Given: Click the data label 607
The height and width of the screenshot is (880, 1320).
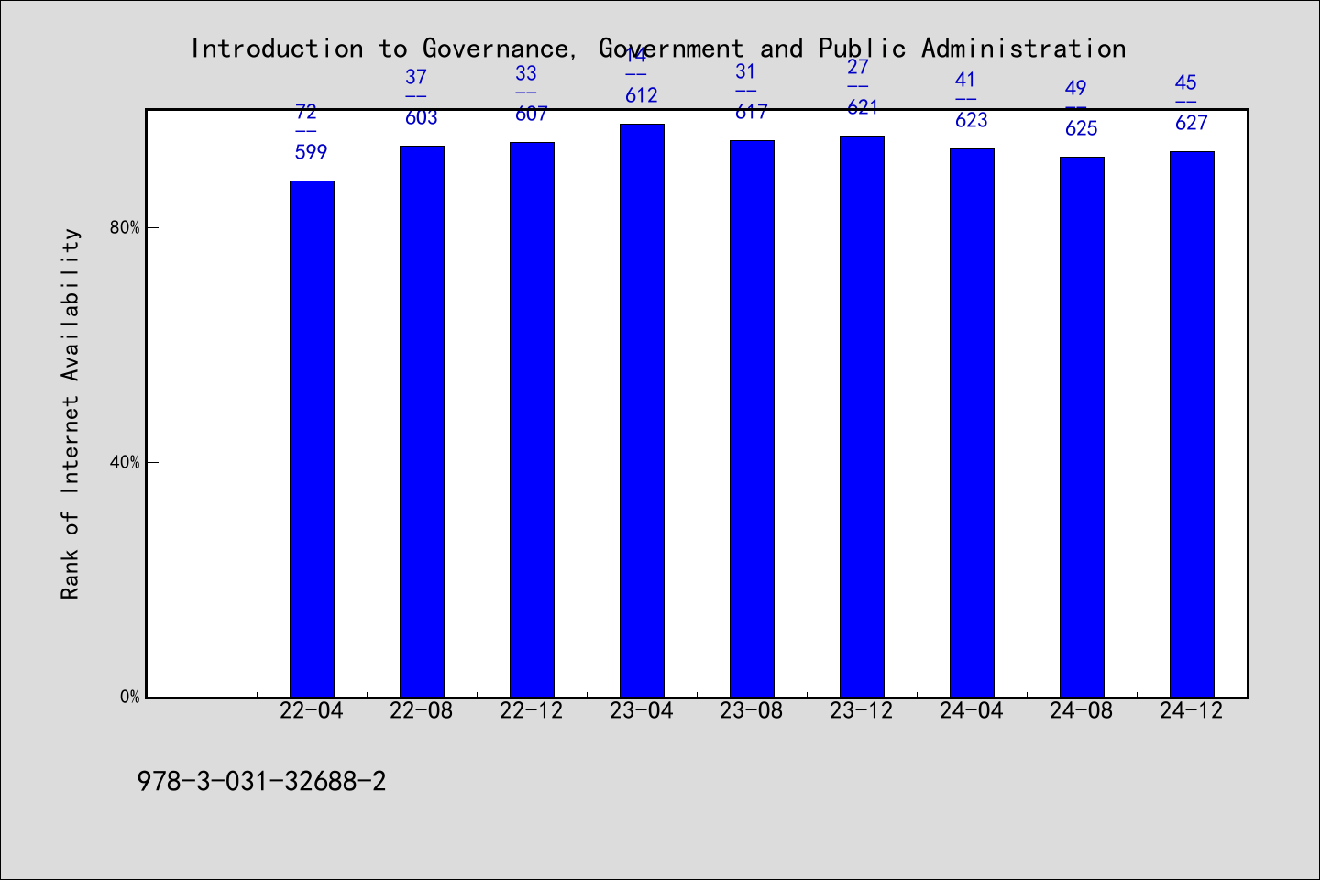Looking at the screenshot, I should (532, 114).
